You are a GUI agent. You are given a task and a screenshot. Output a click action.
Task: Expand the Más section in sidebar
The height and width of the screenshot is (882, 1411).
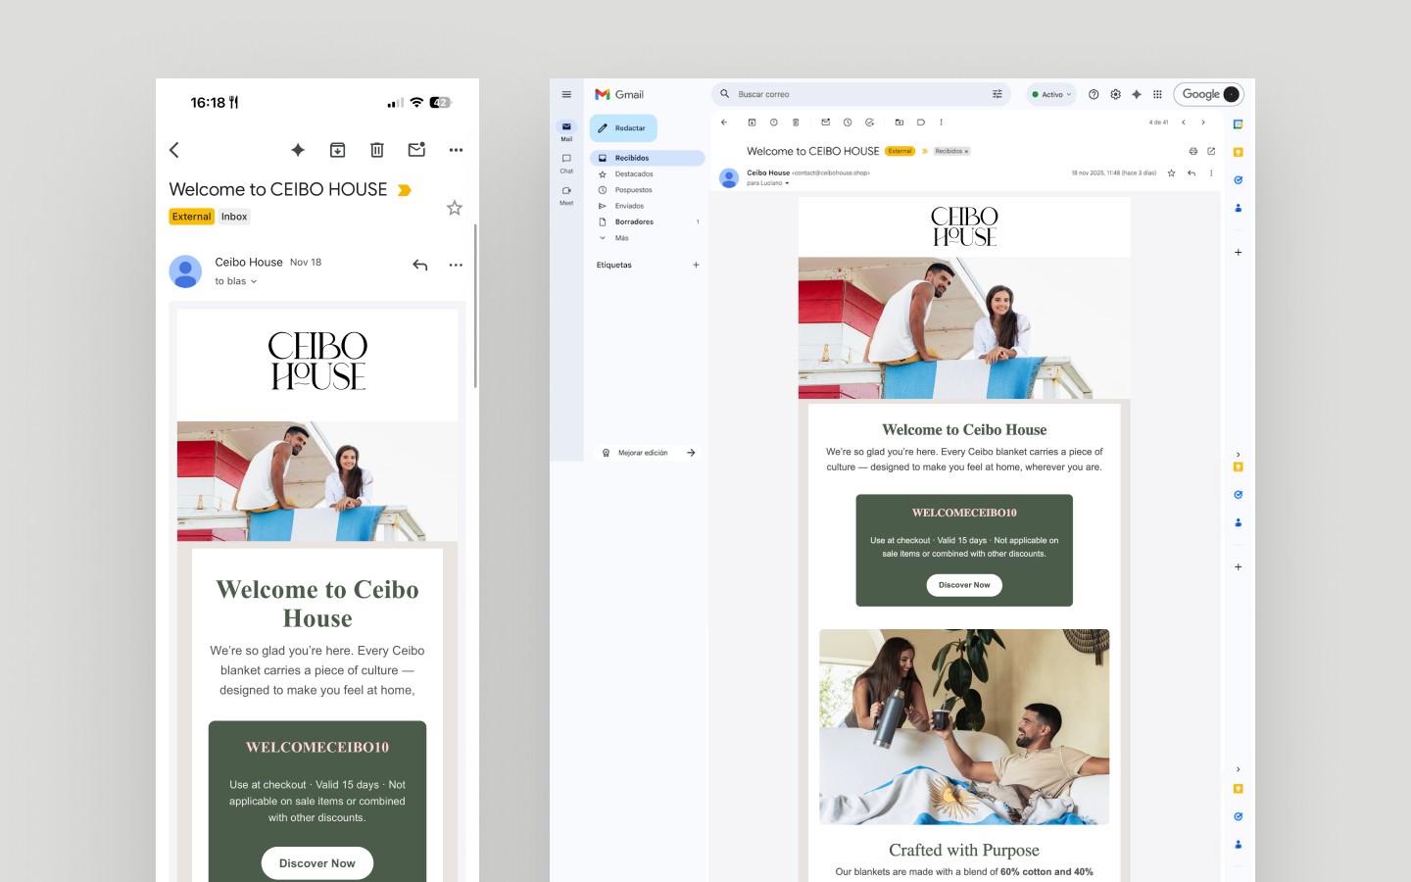click(x=647, y=238)
